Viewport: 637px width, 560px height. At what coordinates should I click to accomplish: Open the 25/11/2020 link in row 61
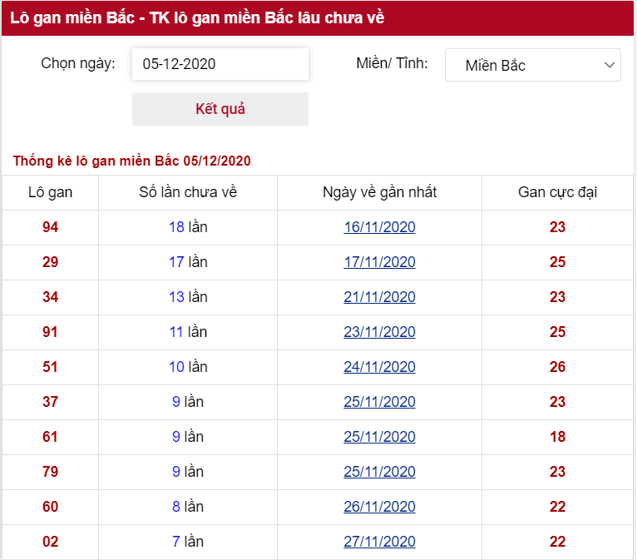[379, 437]
